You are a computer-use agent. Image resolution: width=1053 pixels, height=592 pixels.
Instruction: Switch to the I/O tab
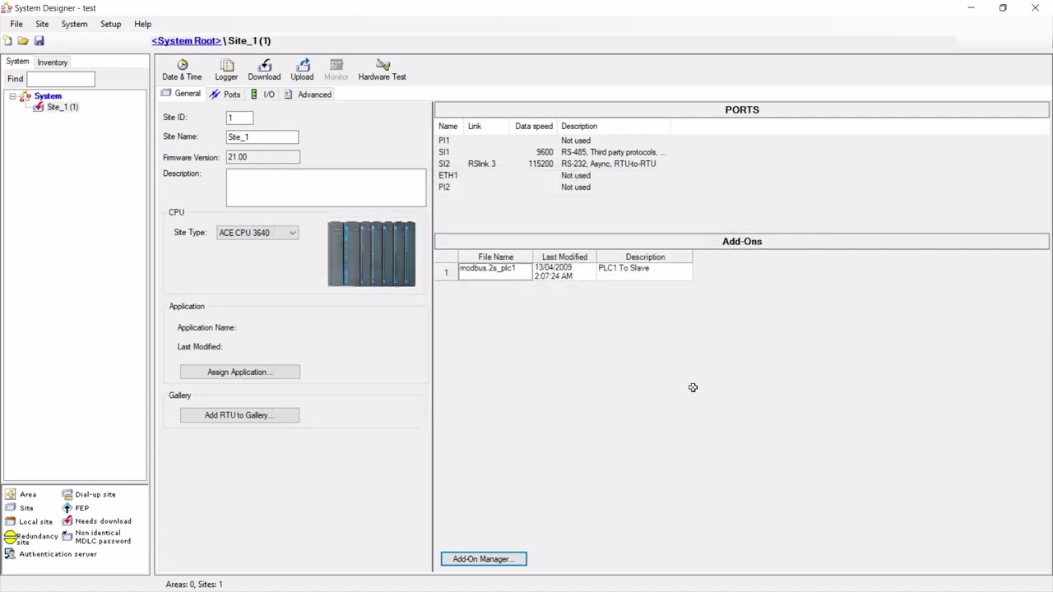(x=263, y=95)
